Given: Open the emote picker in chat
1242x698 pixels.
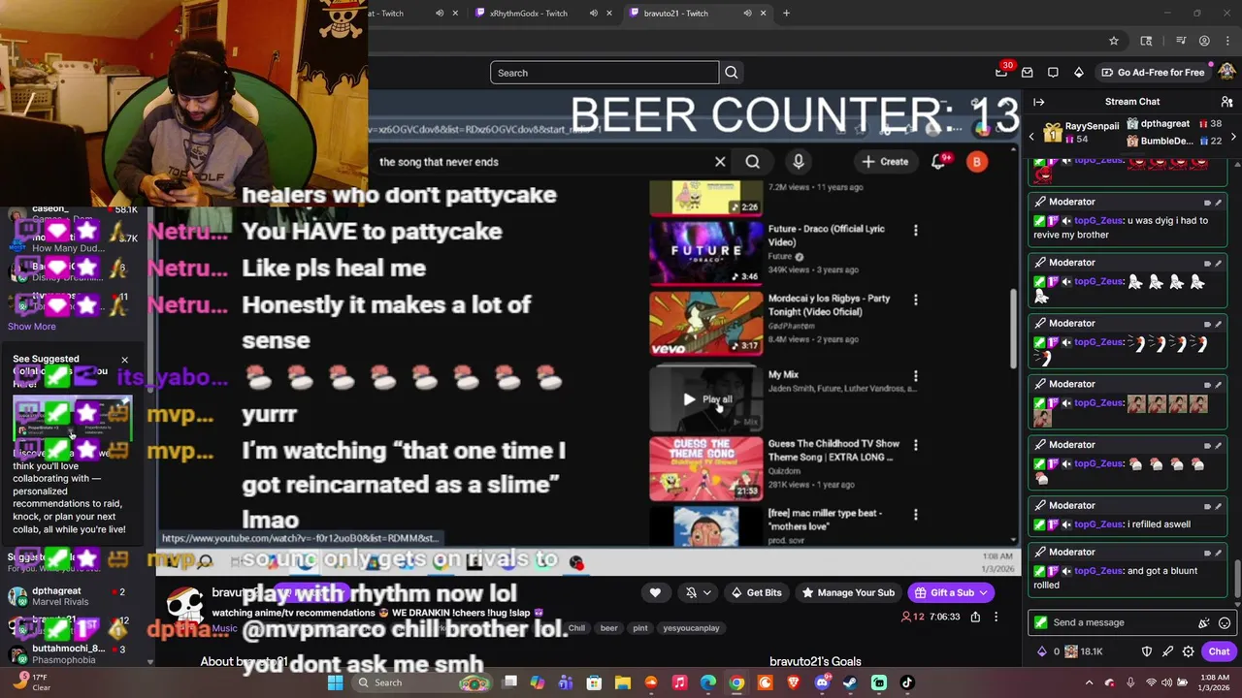Looking at the screenshot, I should (x=1225, y=622).
